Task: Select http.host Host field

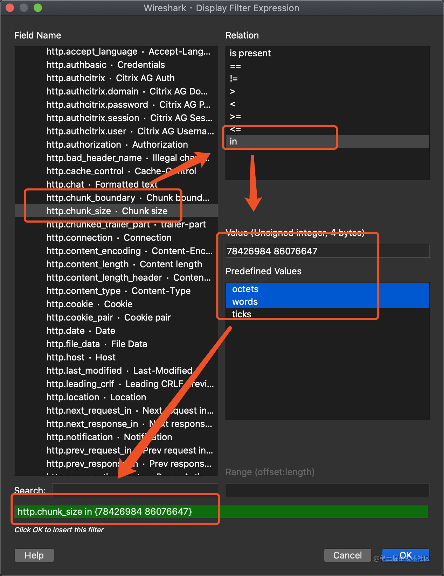Action: pyautogui.click(x=116, y=357)
